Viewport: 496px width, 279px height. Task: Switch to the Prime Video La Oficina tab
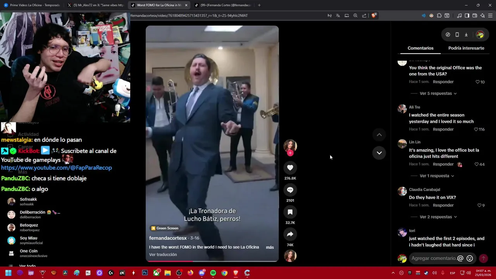32,5
